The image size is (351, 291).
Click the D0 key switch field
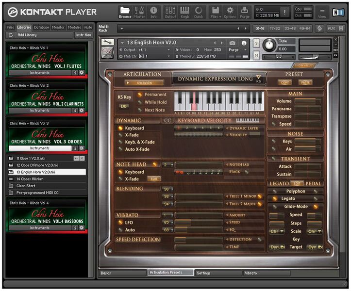(124, 106)
